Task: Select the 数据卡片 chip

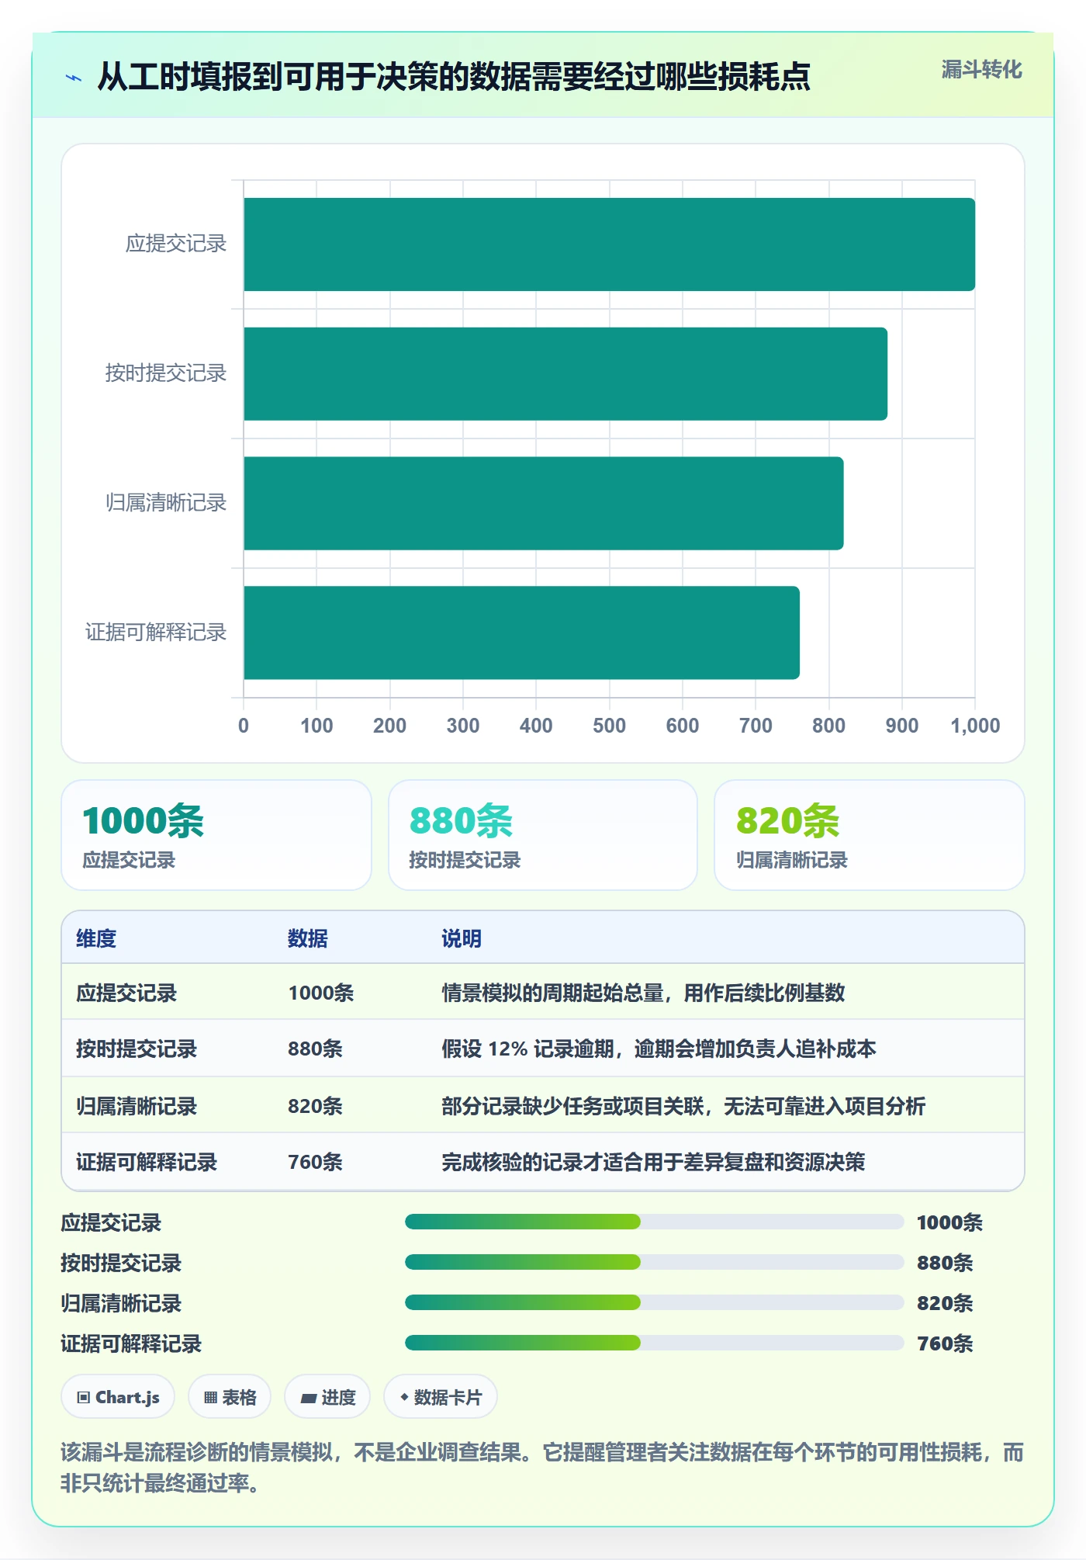Action: pyautogui.click(x=441, y=1397)
